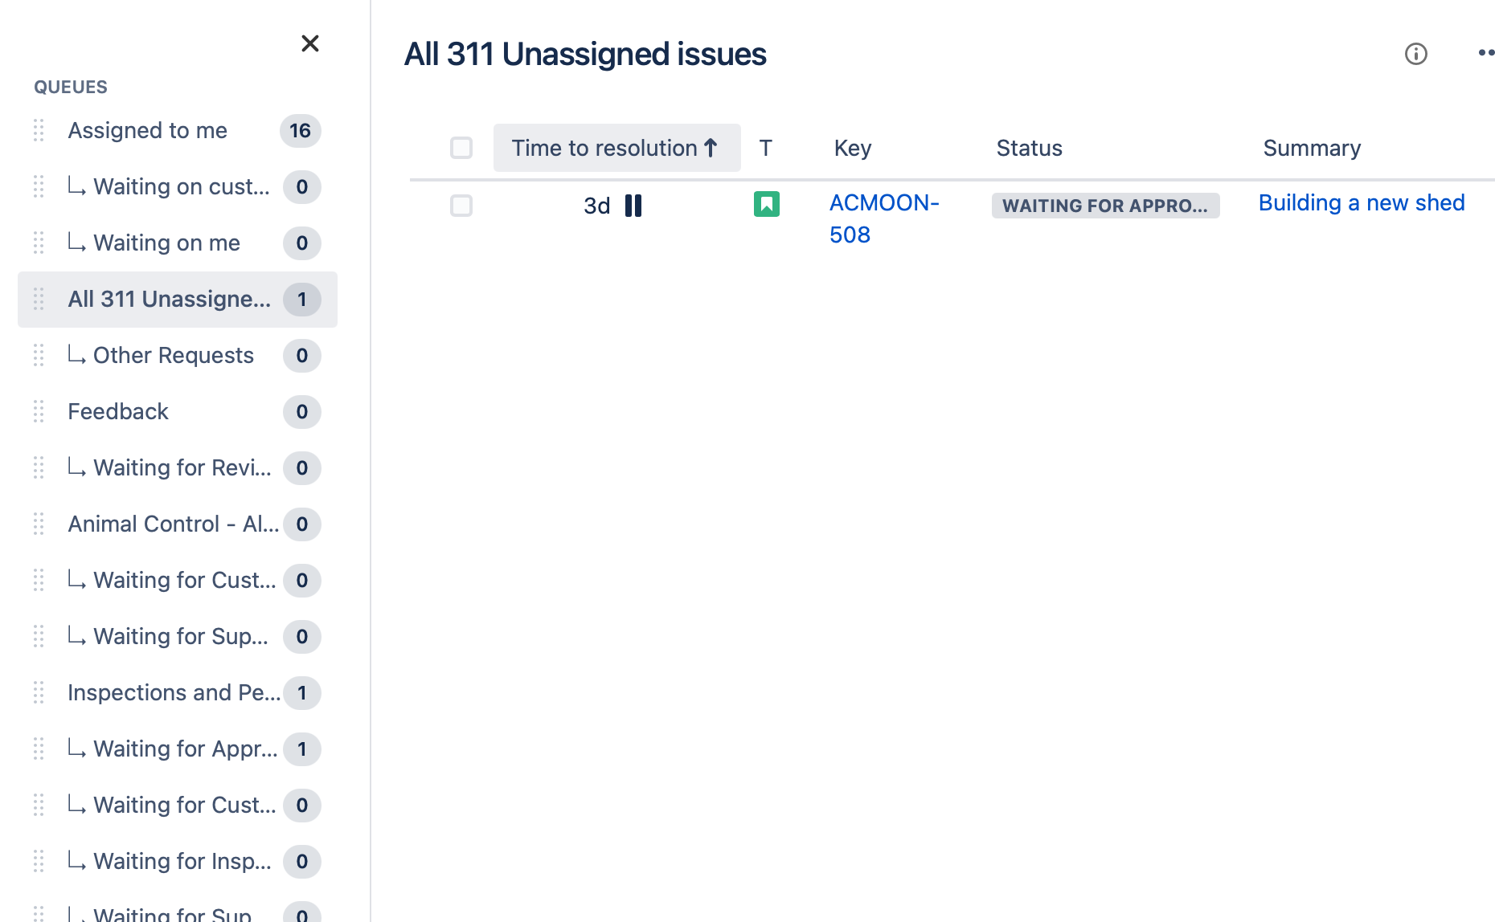Viewport: 1495px width, 922px height.
Task: Open the Building a new shed issue
Action: (x=1361, y=203)
